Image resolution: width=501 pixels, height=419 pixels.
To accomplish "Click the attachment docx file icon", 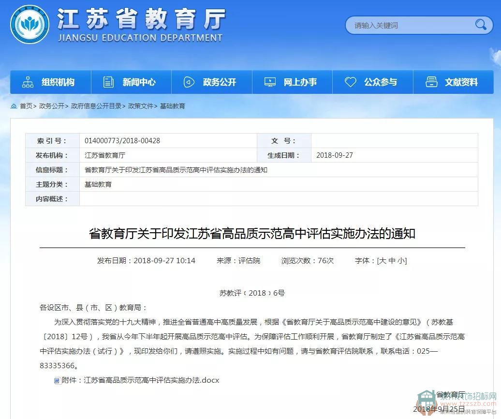I will click(x=57, y=381).
